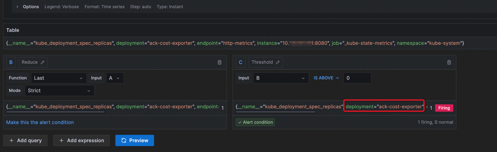Screen dimensions: 497x152
Task: Delete expression B using trash icon
Action: (220, 62)
